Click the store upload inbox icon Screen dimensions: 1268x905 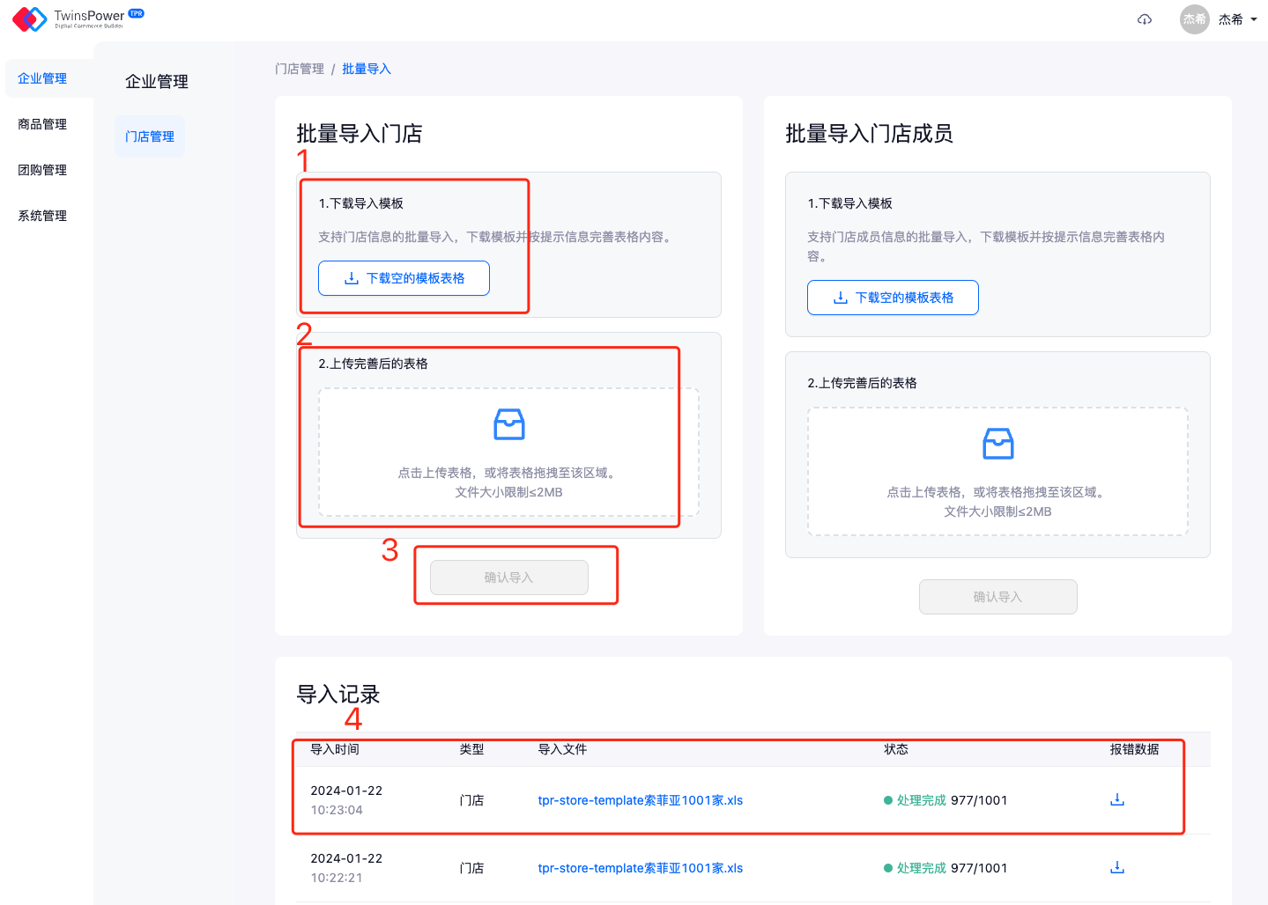[509, 424]
